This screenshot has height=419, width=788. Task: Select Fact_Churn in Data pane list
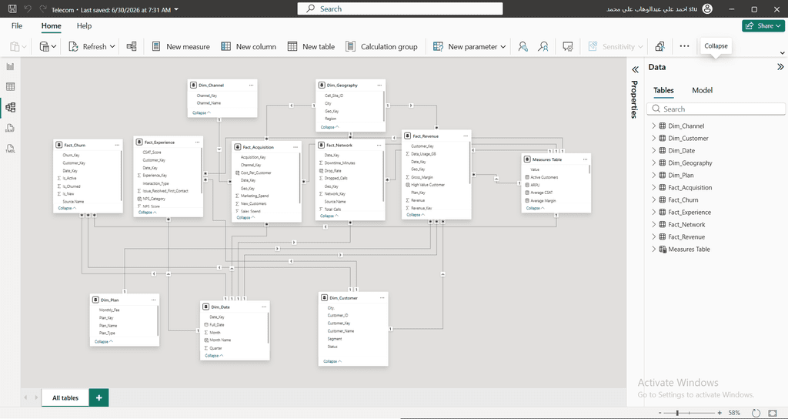coord(683,199)
